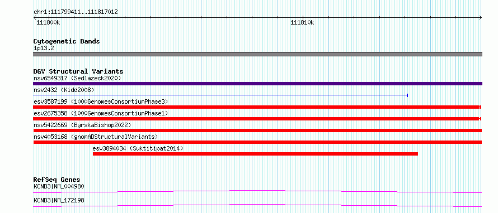This screenshot has height=213, width=498.
Task: Click the Cytogenetic Bands track title
Action: point(67,41)
